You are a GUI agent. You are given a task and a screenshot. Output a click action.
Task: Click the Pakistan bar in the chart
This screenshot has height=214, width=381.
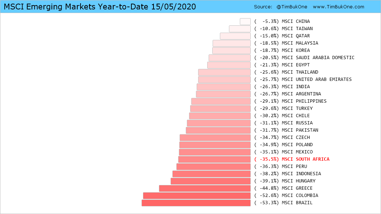click(x=218, y=130)
